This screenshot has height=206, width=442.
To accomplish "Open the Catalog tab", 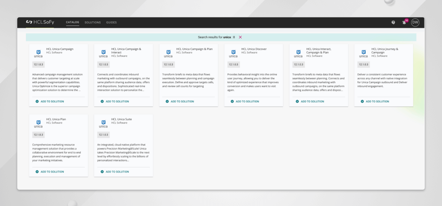I will click(73, 22).
